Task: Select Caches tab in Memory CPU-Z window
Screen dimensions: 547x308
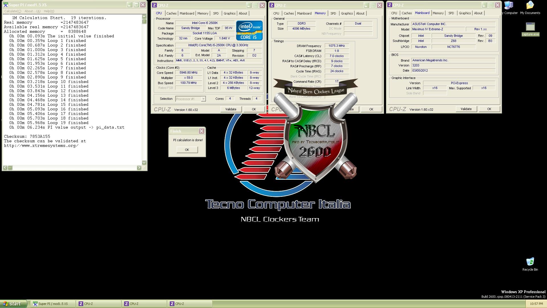Action: (289, 13)
